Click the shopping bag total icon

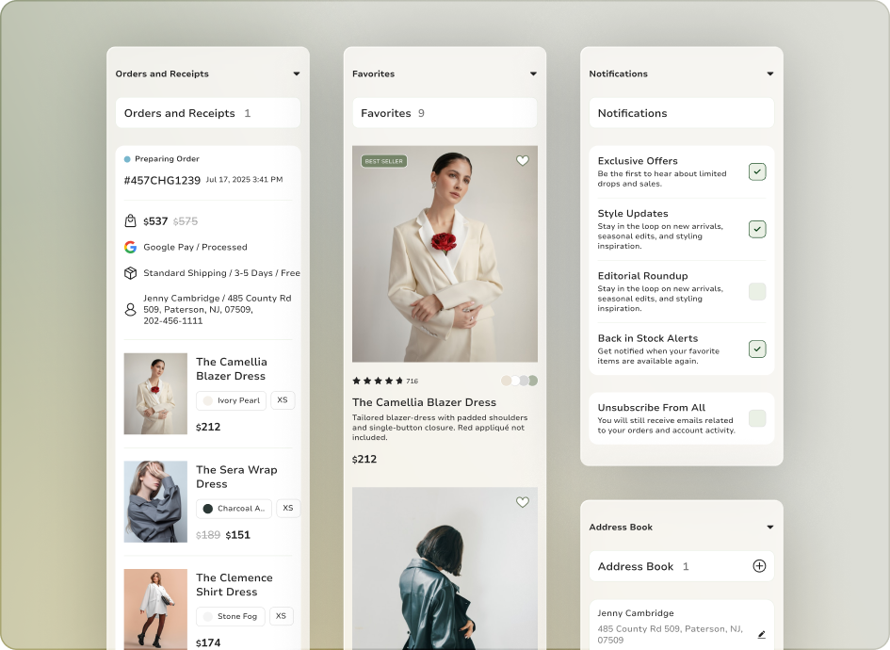(130, 220)
